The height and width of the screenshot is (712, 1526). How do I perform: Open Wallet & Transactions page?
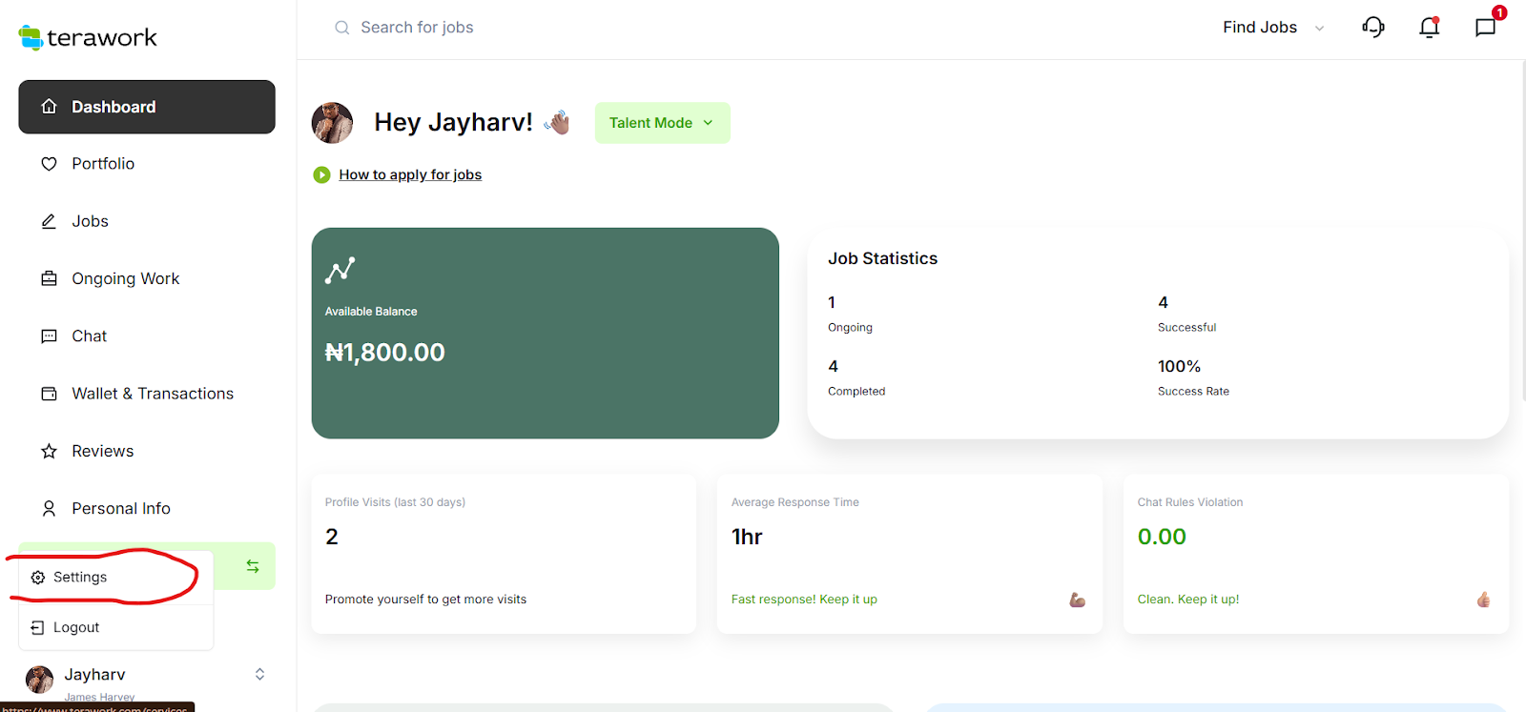(153, 394)
